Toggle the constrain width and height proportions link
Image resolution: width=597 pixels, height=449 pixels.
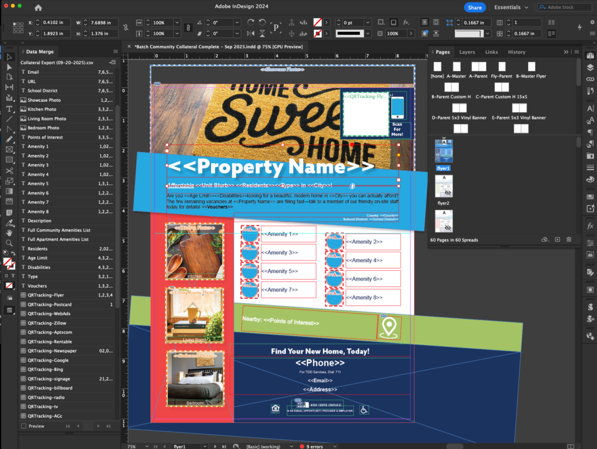124,27
